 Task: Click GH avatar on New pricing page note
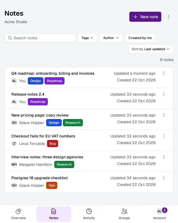coord(14,123)
